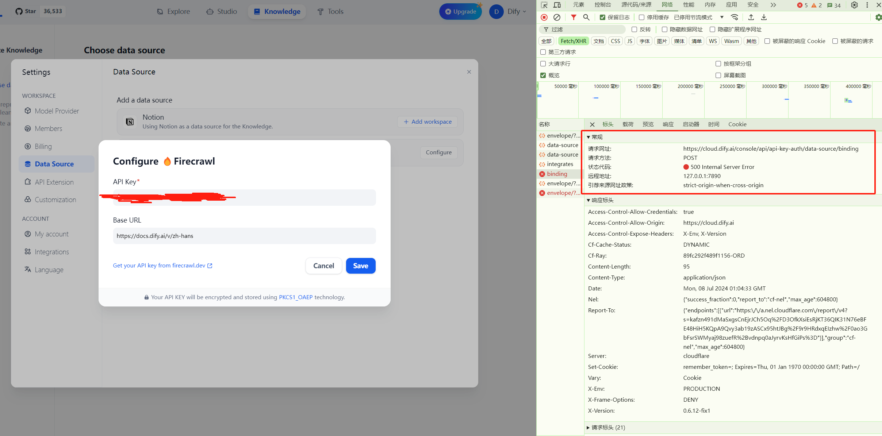Open DevTools settings gear icon
This screenshot has width=882, height=436.
(x=854, y=5)
